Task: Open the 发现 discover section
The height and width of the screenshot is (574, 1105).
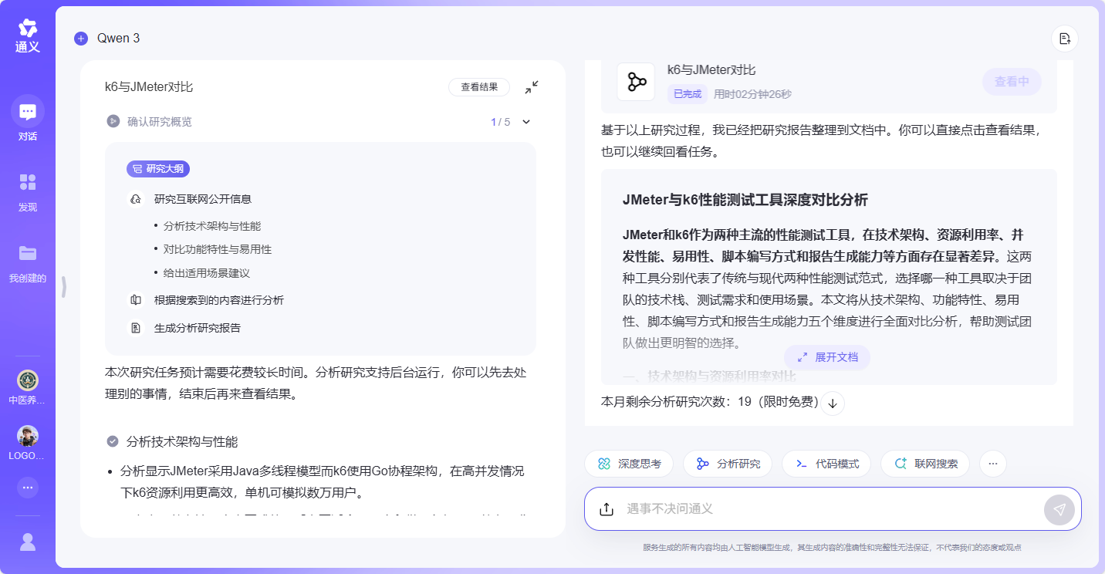Action: [28, 183]
